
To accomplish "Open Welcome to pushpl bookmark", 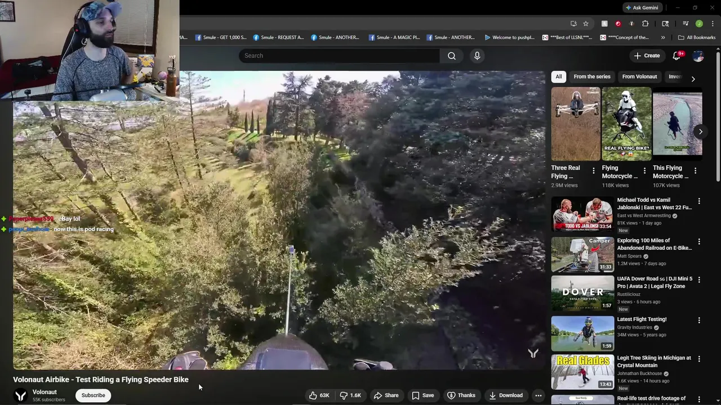I will click(509, 38).
